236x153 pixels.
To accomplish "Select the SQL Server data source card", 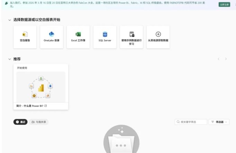I will (x=105, y=37).
